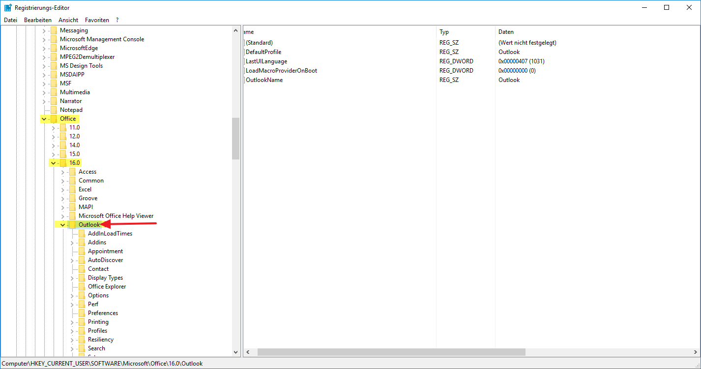Click the Office folder icon
Screen dimensions: 701x369
[x=54, y=119]
